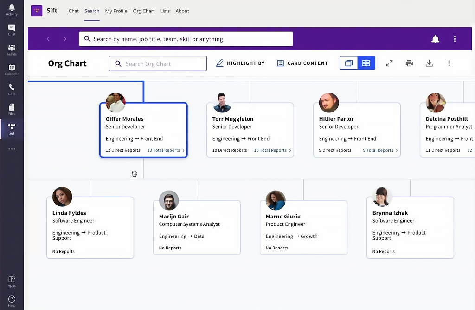The height and width of the screenshot is (310, 475).
Task: Open the Apps store icon
Action: (12, 281)
